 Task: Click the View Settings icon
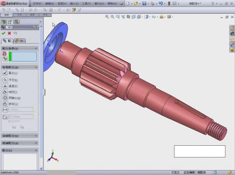point(169,16)
